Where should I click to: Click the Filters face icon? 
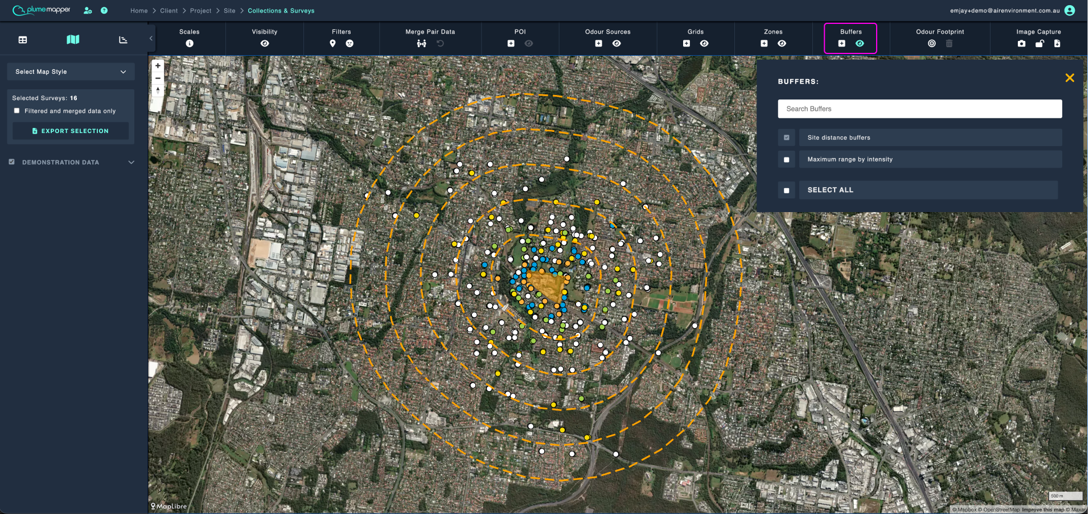350,43
